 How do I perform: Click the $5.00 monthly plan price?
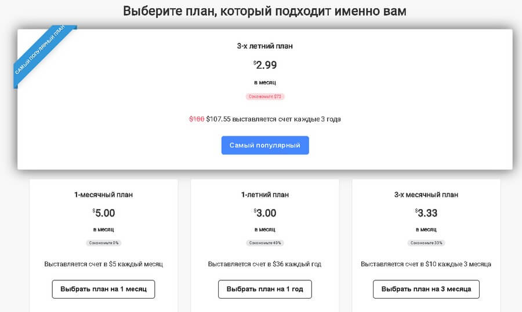pos(103,213)
